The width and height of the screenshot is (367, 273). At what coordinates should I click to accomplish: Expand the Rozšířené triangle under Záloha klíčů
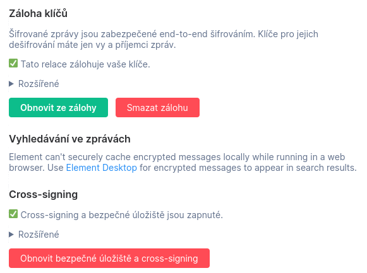coord(11,84)
